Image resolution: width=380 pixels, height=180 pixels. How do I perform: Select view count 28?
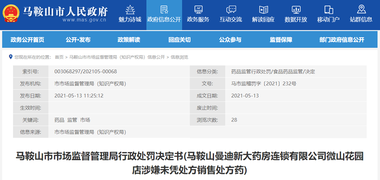234,120
